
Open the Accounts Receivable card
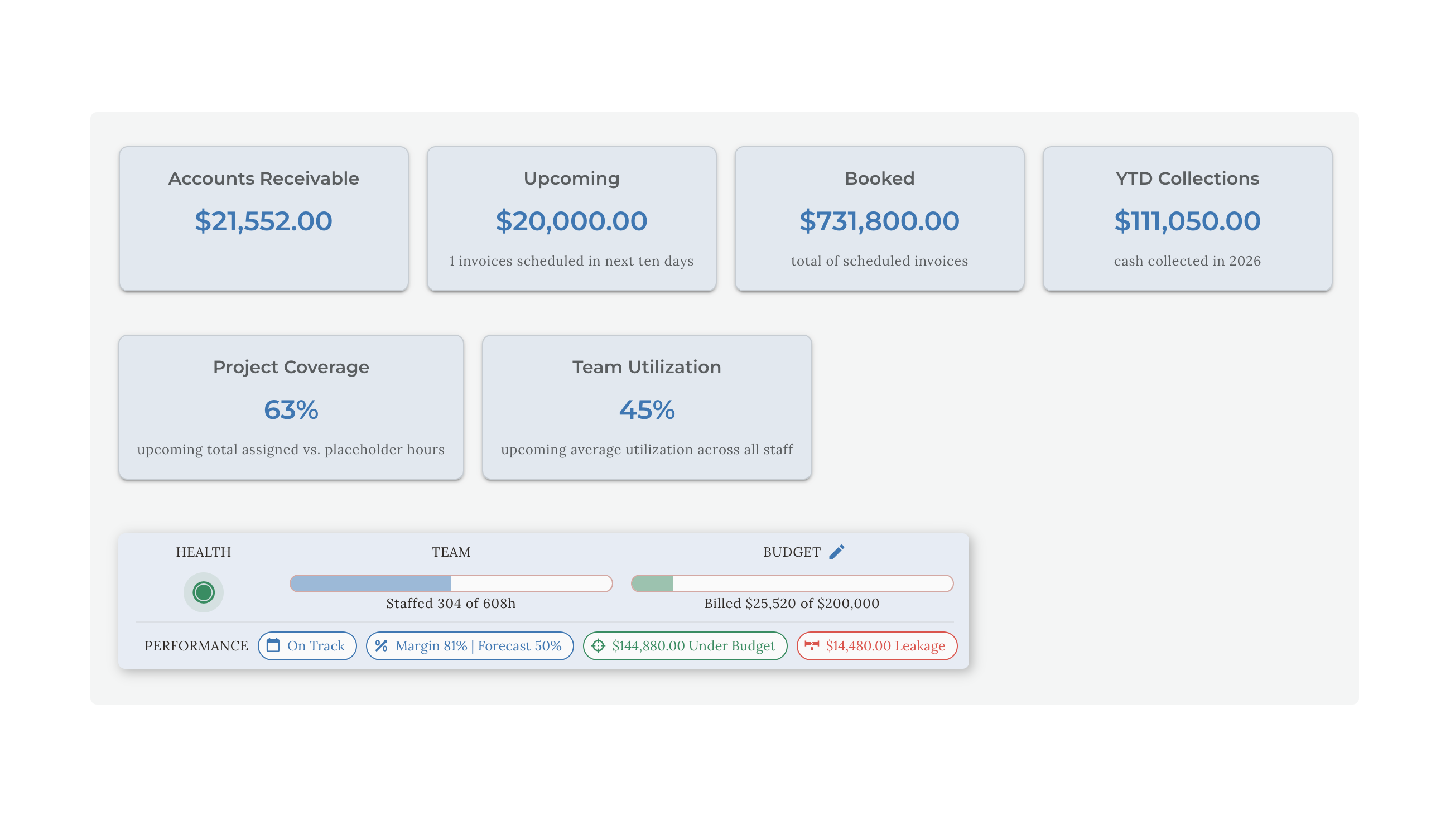(x=262, y=219)
